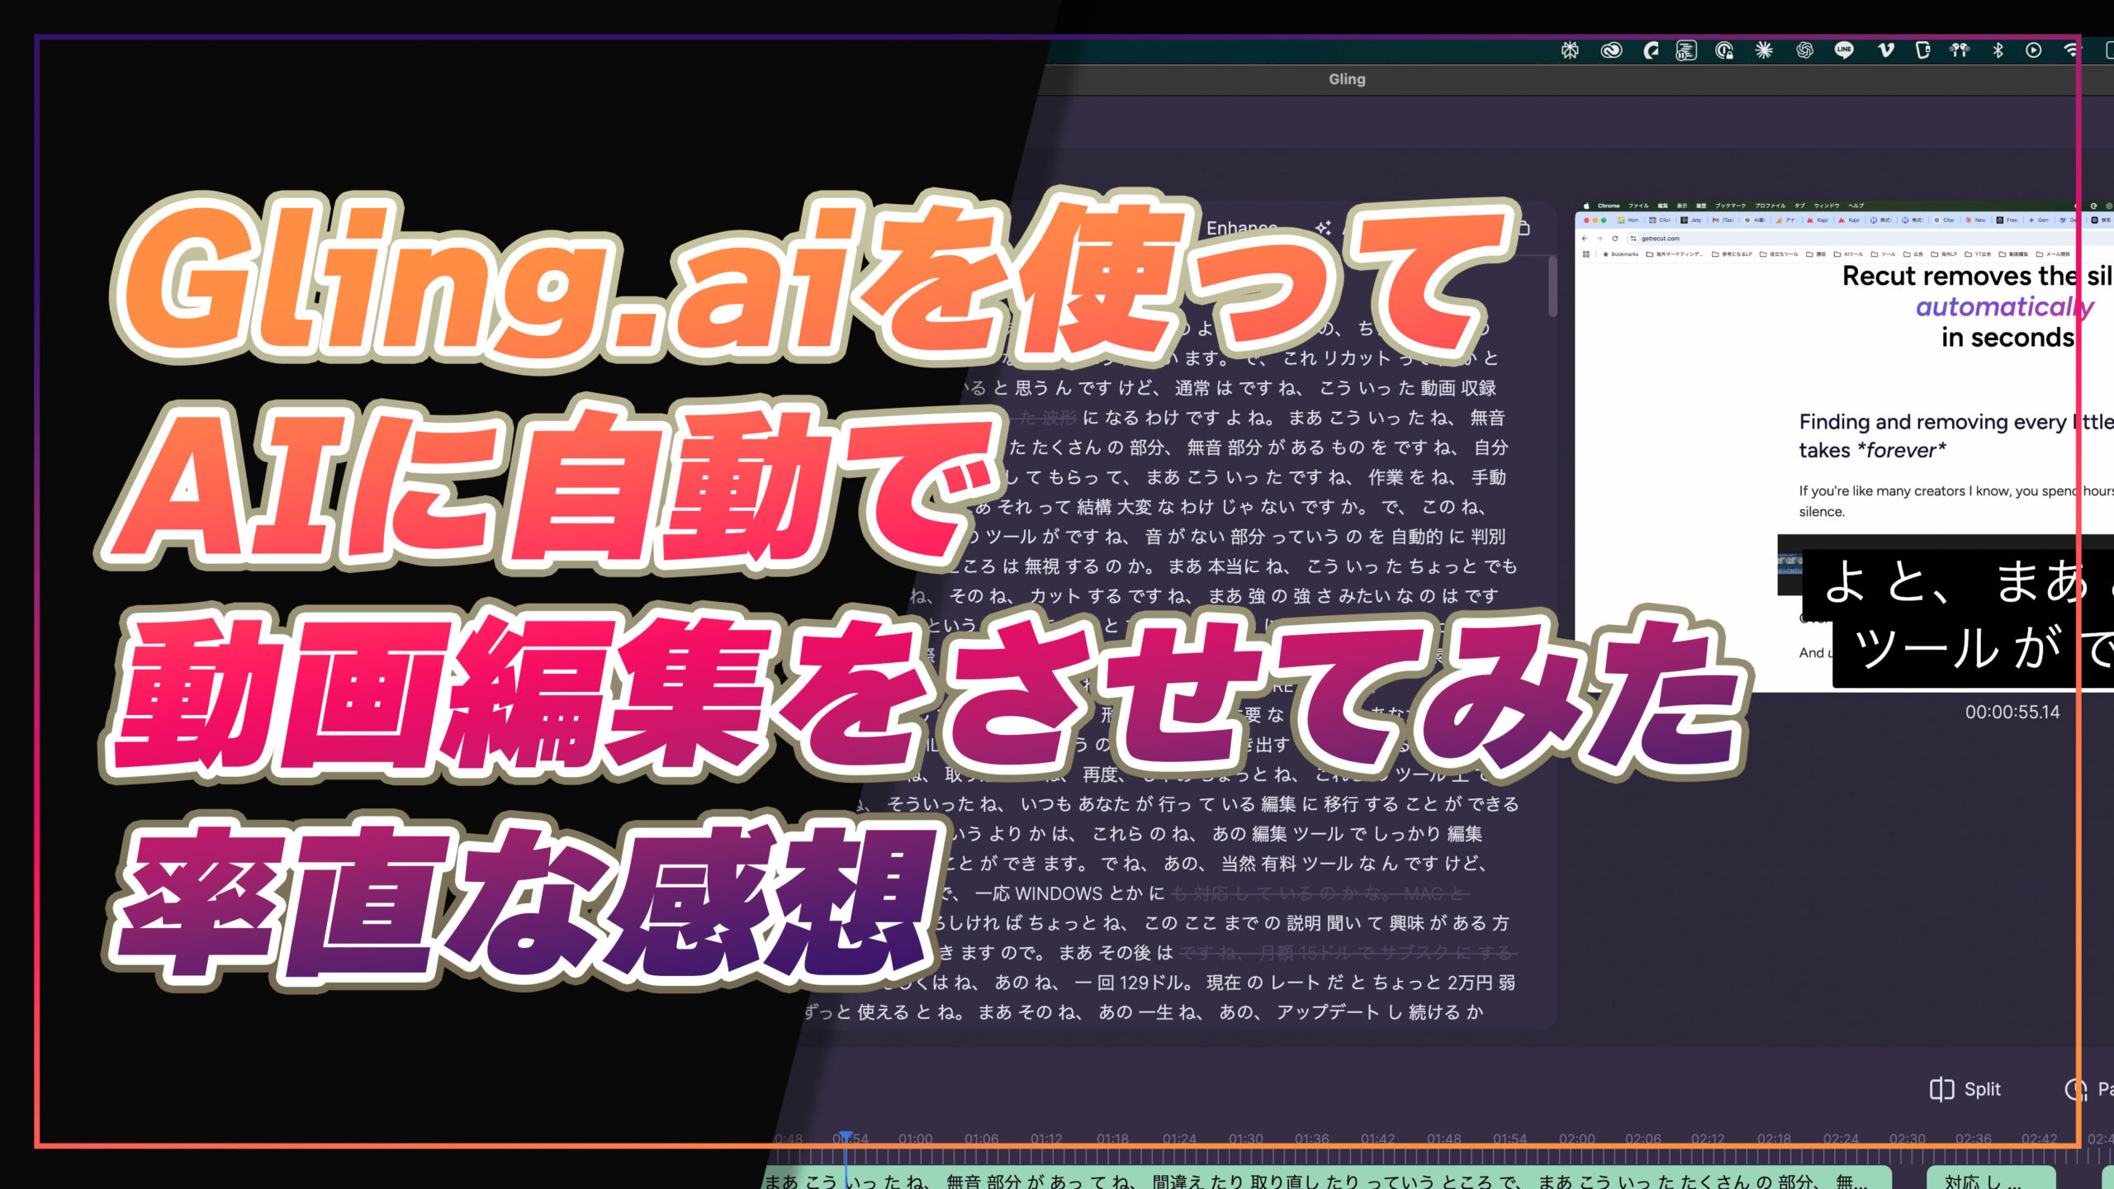Click the Adobe Creative Cloud menu bar icon
Viewport: 2114px width, 1189px height.
pyautogui.click(x=1611, y=51)
